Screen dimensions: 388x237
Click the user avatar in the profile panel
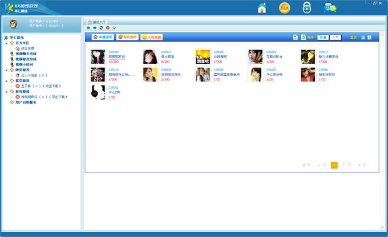coord(13,24)
